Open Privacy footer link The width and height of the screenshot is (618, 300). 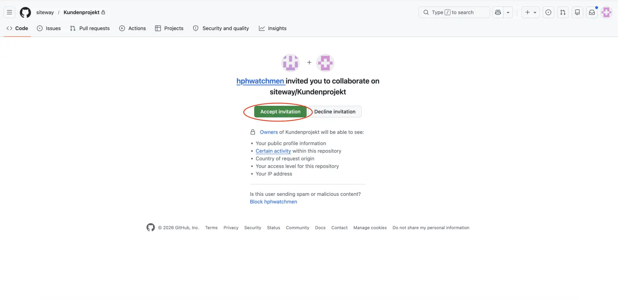coord(231,228)
